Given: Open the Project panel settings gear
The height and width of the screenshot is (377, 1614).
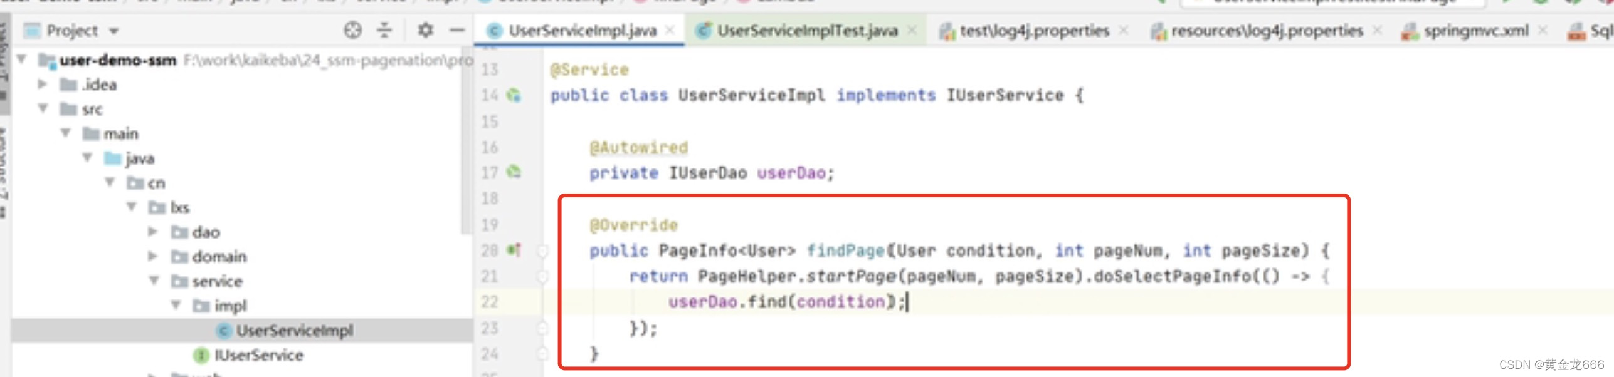Looking at the screenshot, I should coord(426,30).
